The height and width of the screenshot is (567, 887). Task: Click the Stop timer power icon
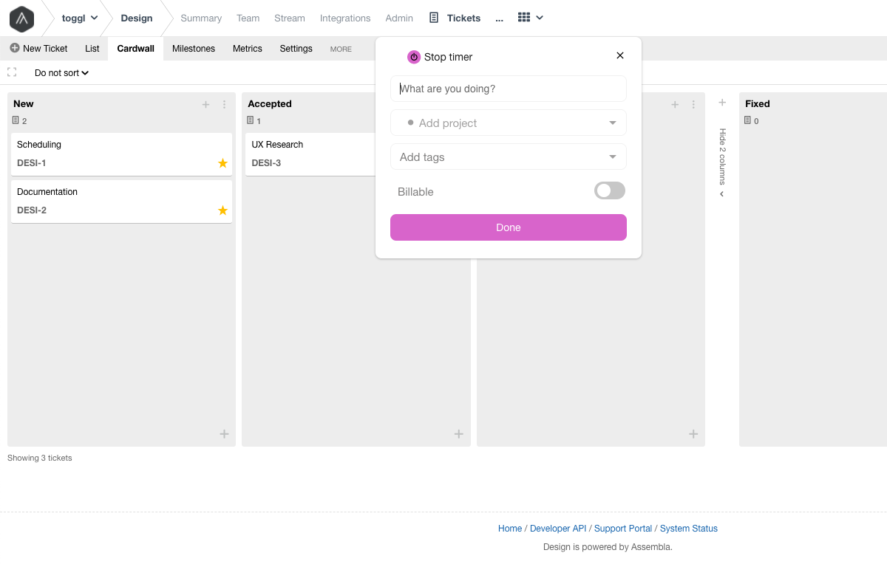tap(413, 57)
